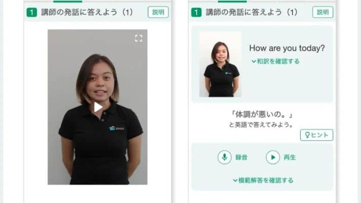The height and width of the screenshot is (203, 361).
Task: Play back recording with 再生 icon
Action: coord(273,157)
